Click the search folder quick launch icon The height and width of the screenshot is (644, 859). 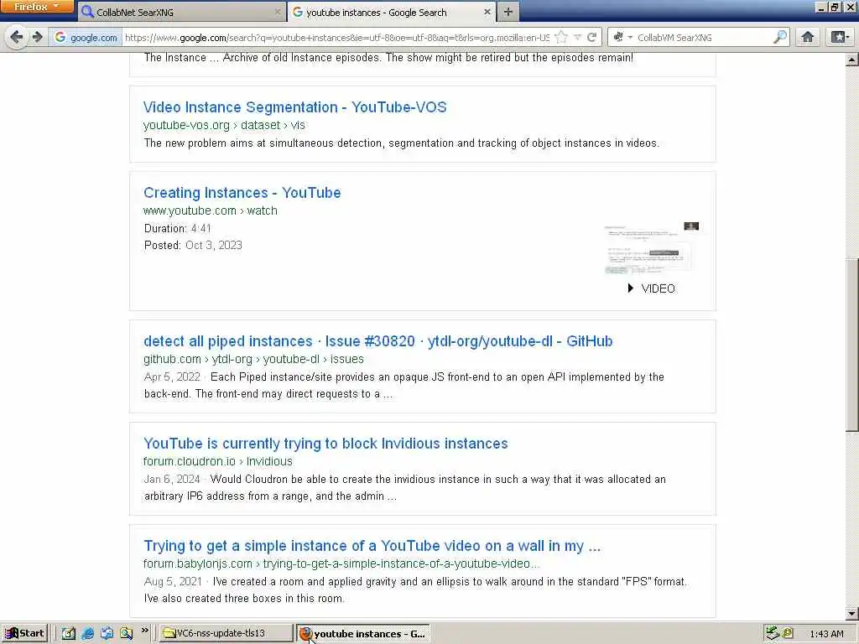point(127,634)
